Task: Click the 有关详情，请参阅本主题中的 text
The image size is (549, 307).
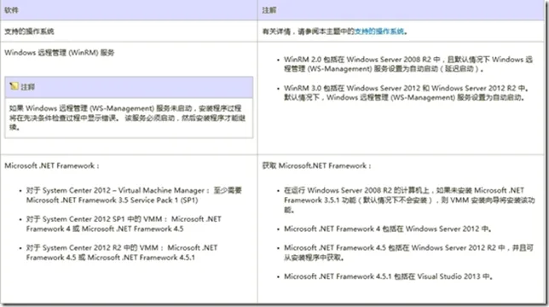Action: point(309,32)
